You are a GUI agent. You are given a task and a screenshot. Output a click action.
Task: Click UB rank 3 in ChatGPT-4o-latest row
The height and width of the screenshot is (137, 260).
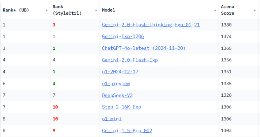(4, 48)
